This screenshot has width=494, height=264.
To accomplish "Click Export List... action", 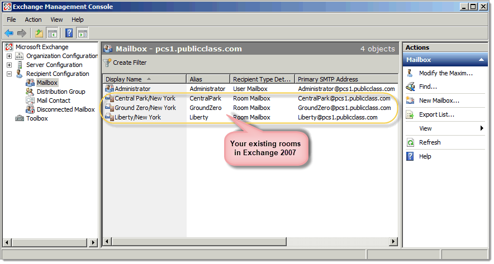I will click(436, 114).
